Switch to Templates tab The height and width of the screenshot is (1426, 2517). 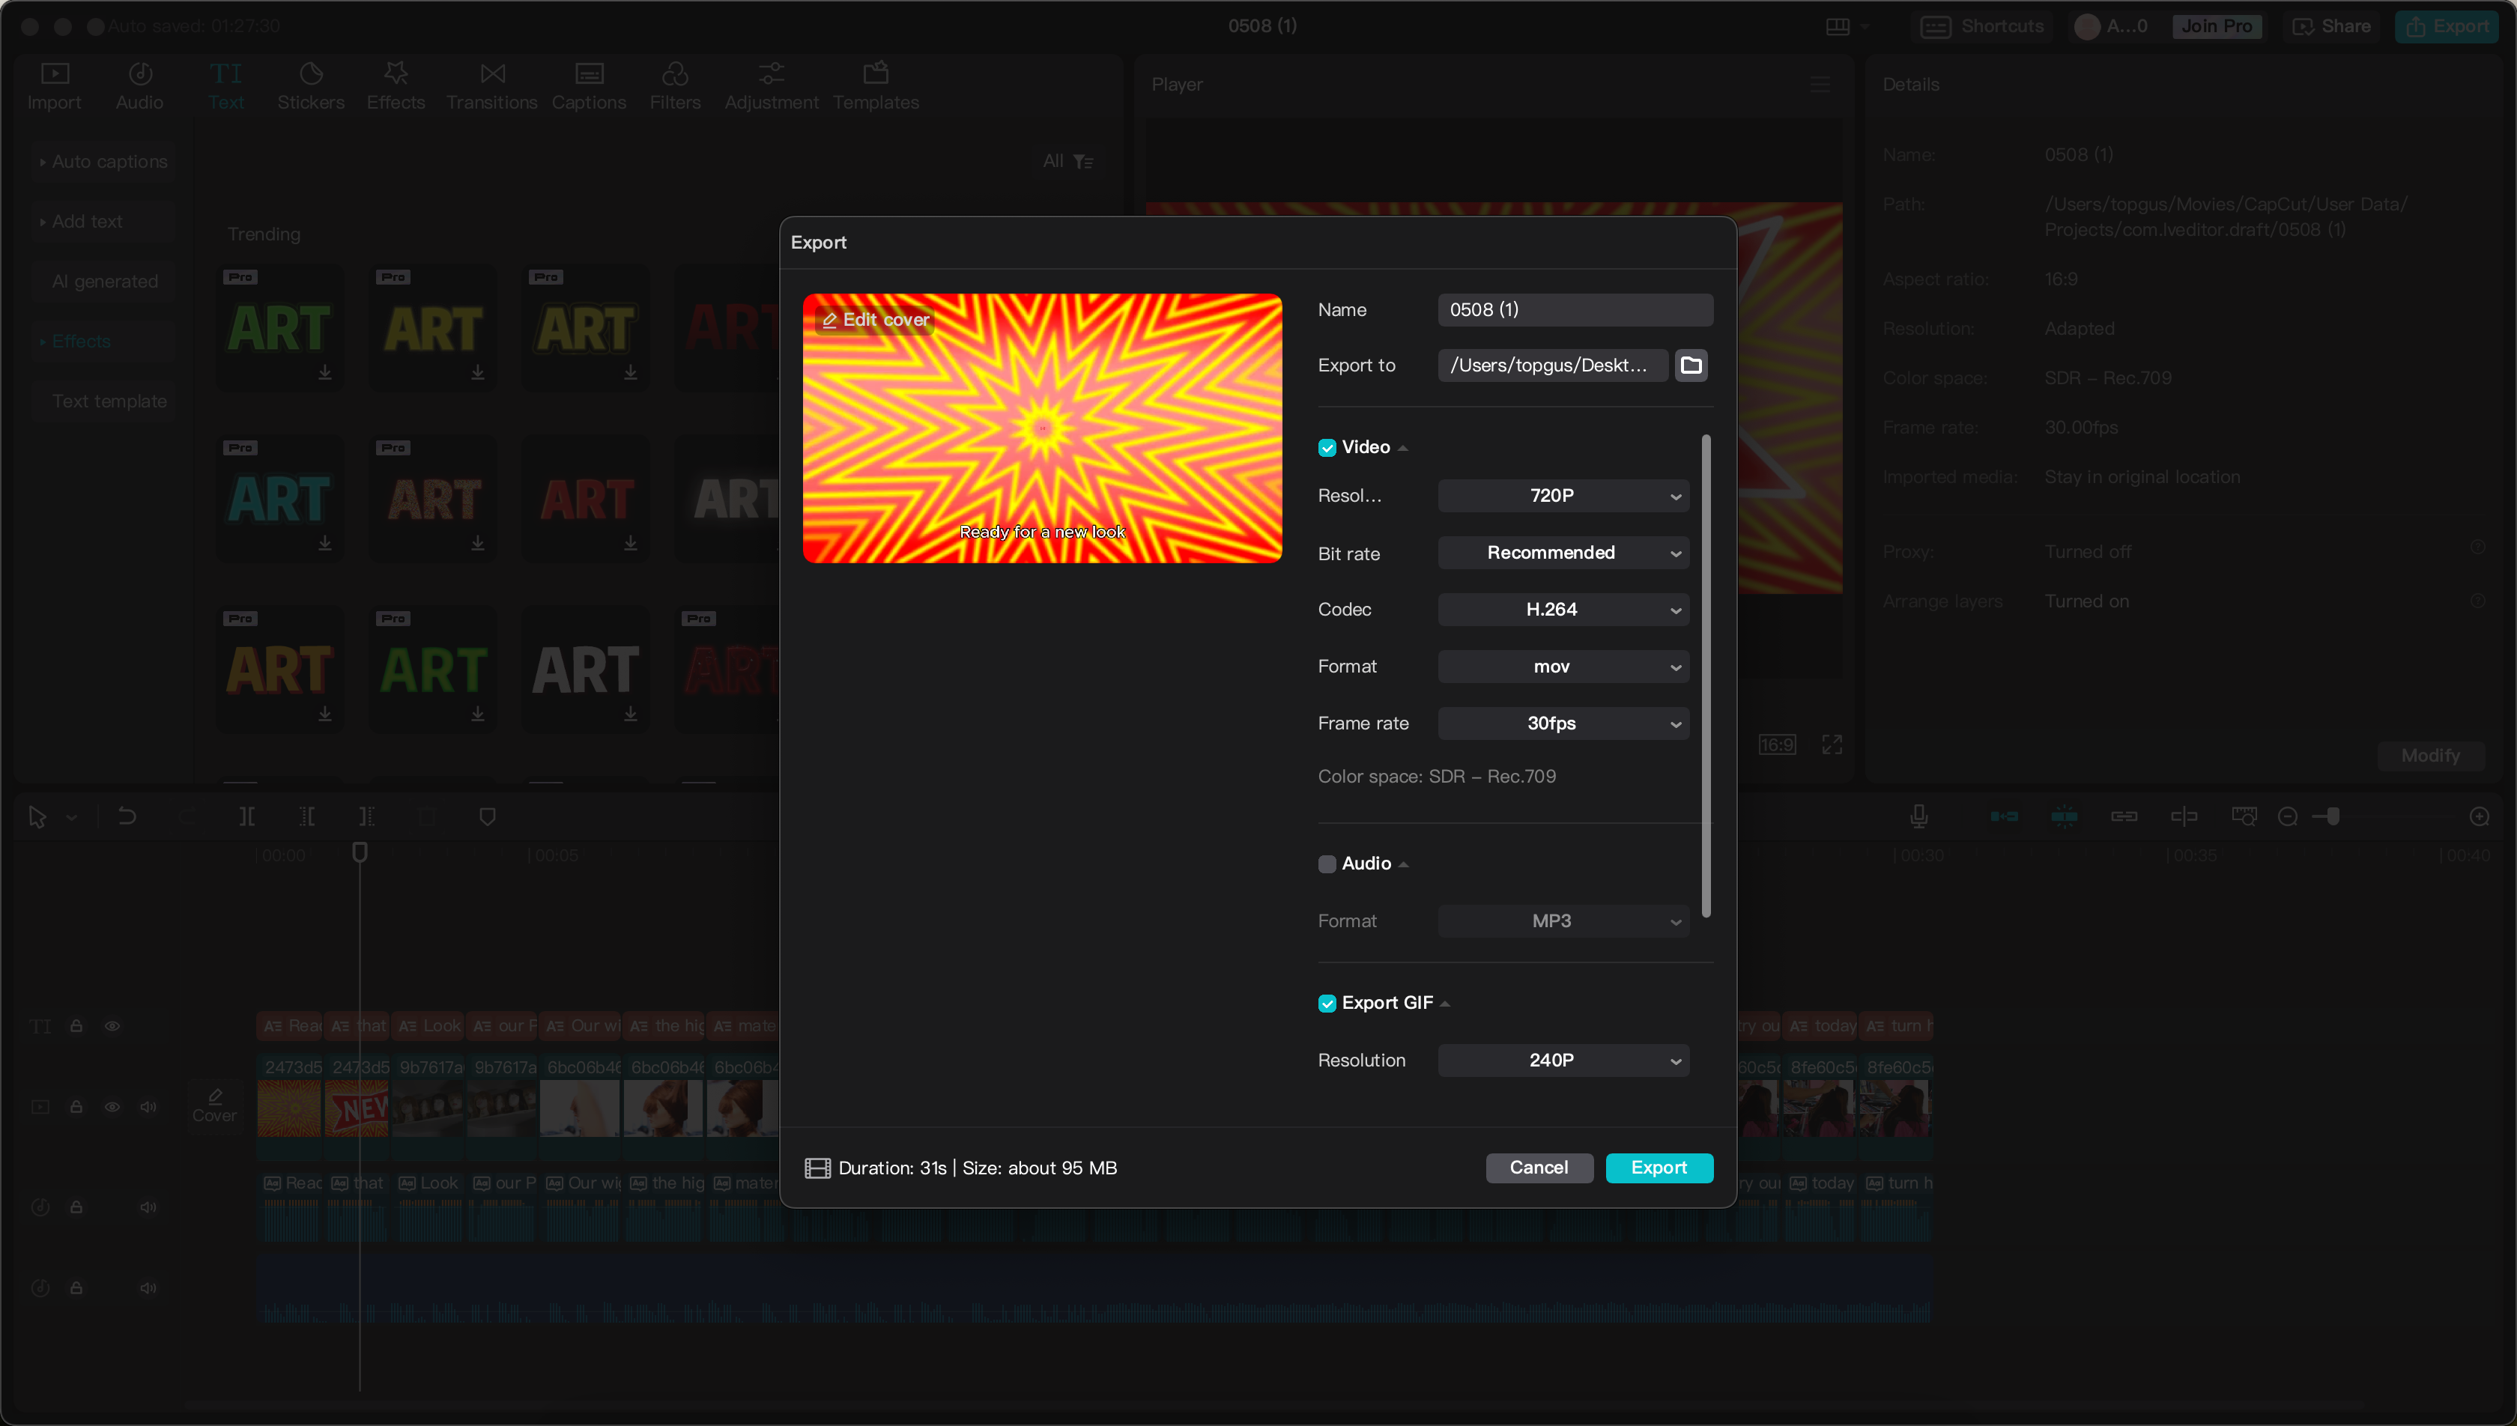[876, 83]
